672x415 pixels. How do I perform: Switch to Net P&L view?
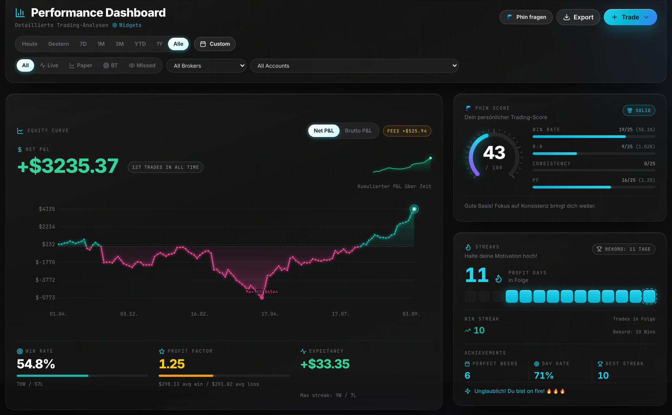tap(324, 131)
